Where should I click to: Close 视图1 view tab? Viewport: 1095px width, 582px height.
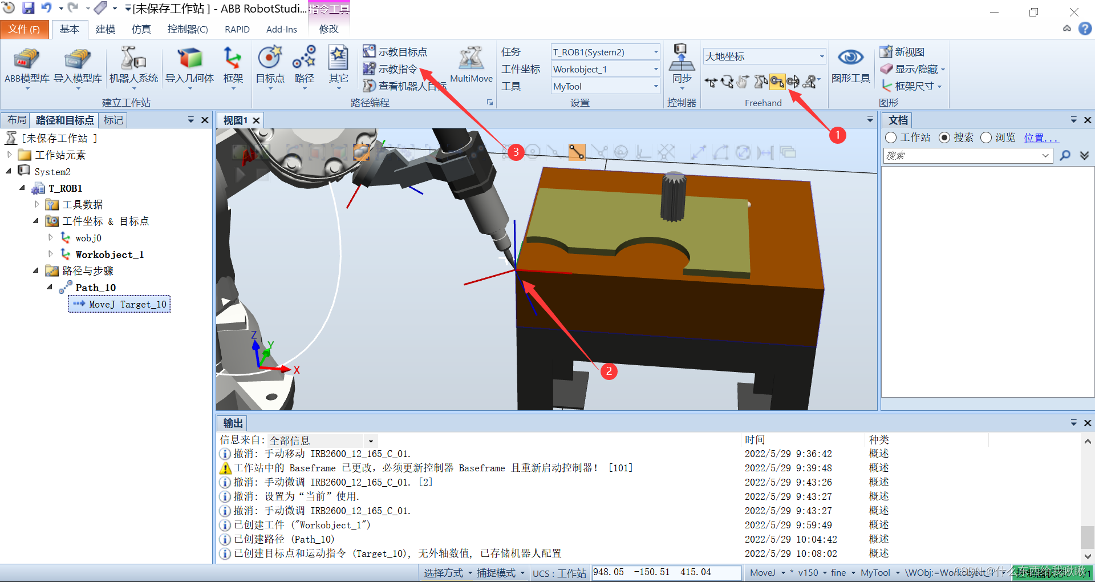tap(256, 120)
